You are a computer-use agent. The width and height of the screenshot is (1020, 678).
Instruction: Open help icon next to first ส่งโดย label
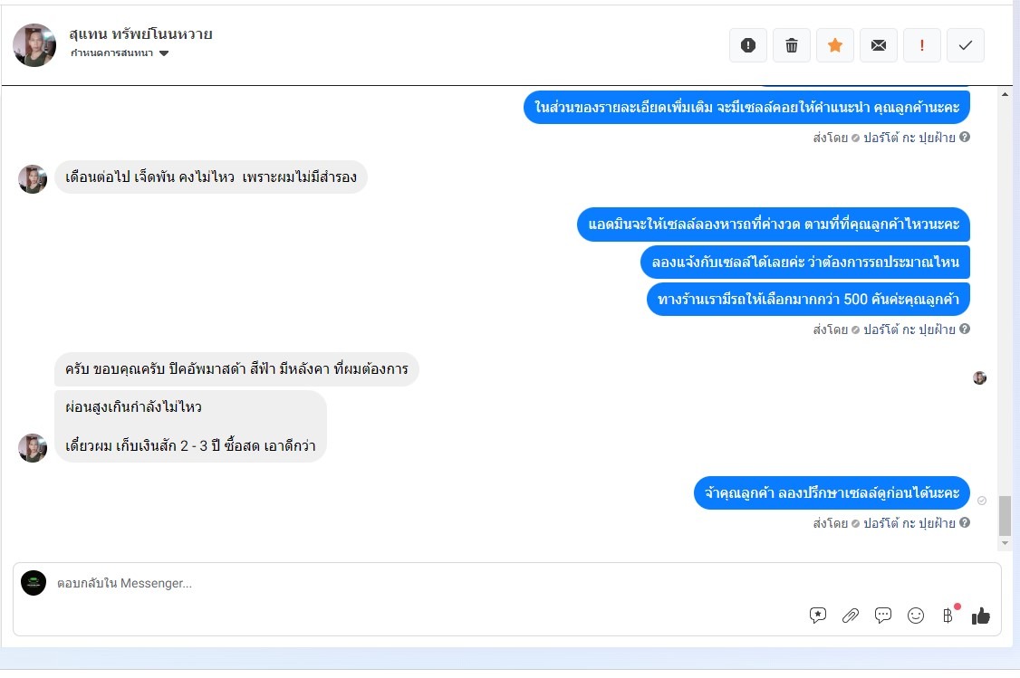click(x=965, y=138)
